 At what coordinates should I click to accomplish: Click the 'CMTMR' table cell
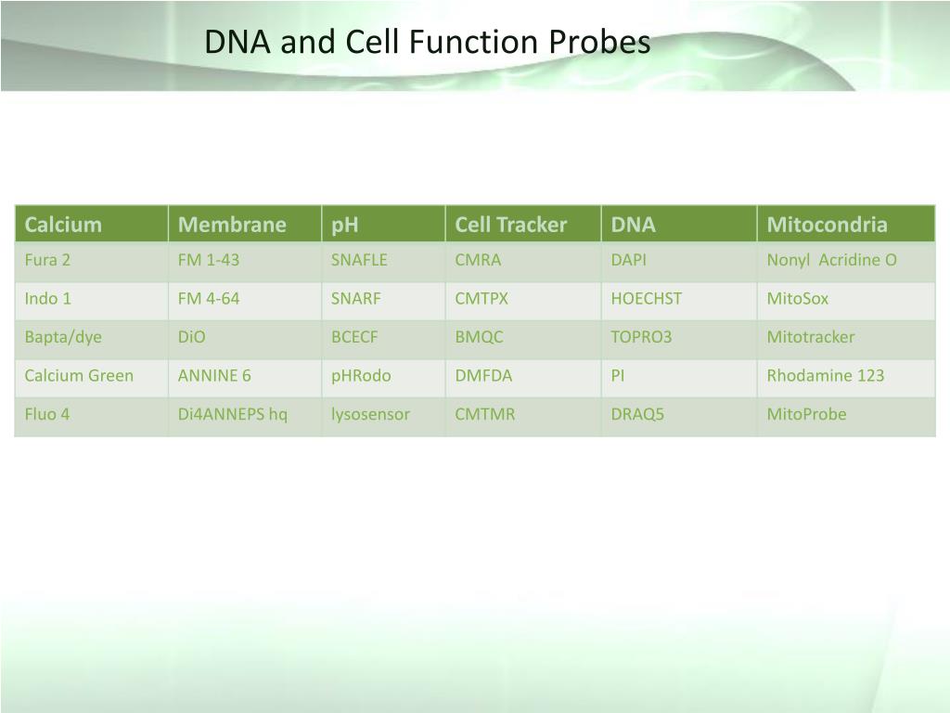pyautogui.click(x=523, y=417)
